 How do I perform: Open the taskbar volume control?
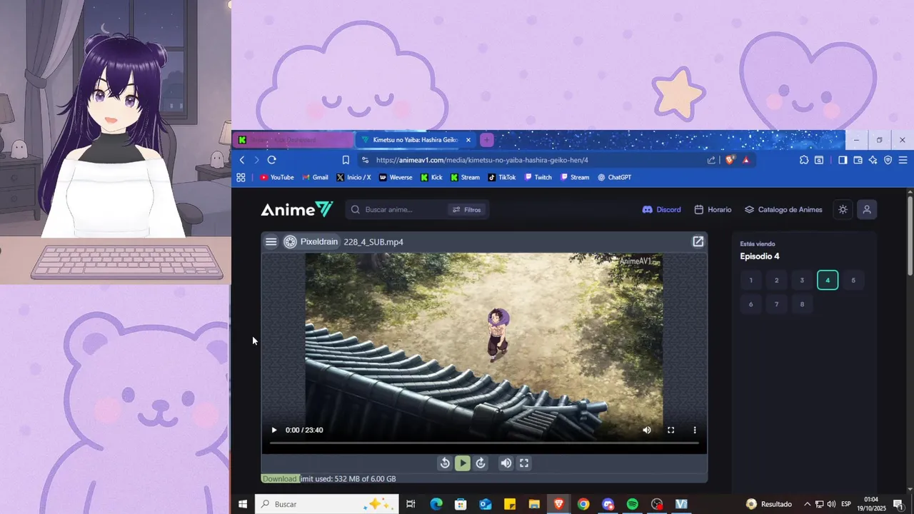click(831, 504)
